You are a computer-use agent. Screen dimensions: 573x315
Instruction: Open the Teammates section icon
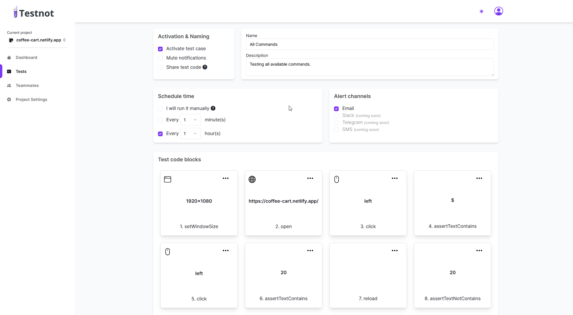click(9, 85)
